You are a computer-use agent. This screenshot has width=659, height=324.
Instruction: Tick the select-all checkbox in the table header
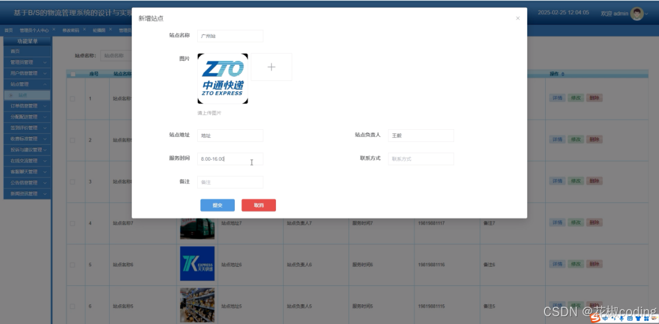point(73,74)
